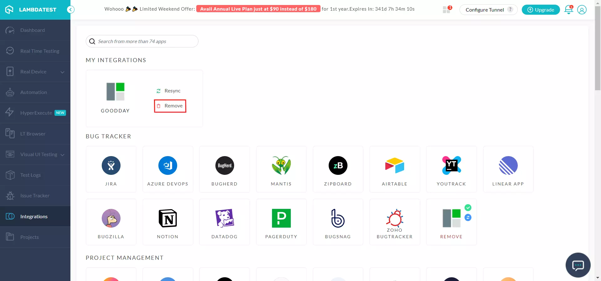
Task: Collapse the sidebar with the arrow toggle
Action: (71, 10)
